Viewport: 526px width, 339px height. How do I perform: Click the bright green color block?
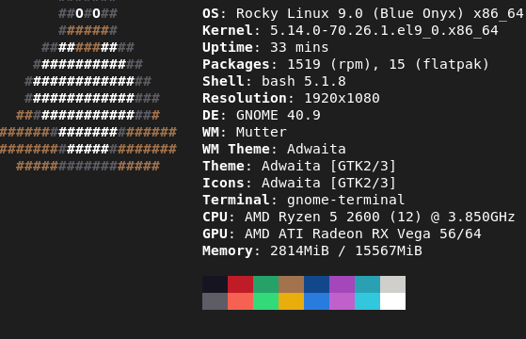click(x=265, y=301)
